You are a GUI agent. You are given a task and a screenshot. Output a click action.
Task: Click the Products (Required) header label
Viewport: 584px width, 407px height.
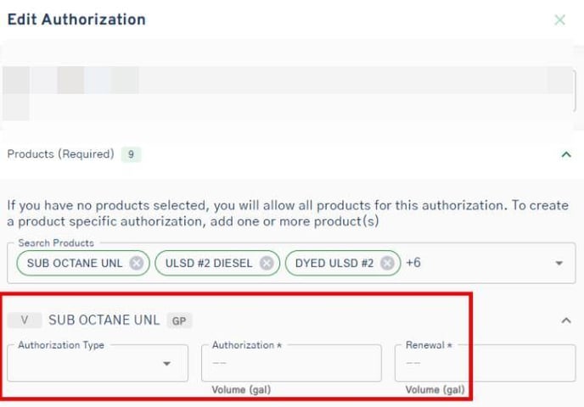[x=60, y=154]
